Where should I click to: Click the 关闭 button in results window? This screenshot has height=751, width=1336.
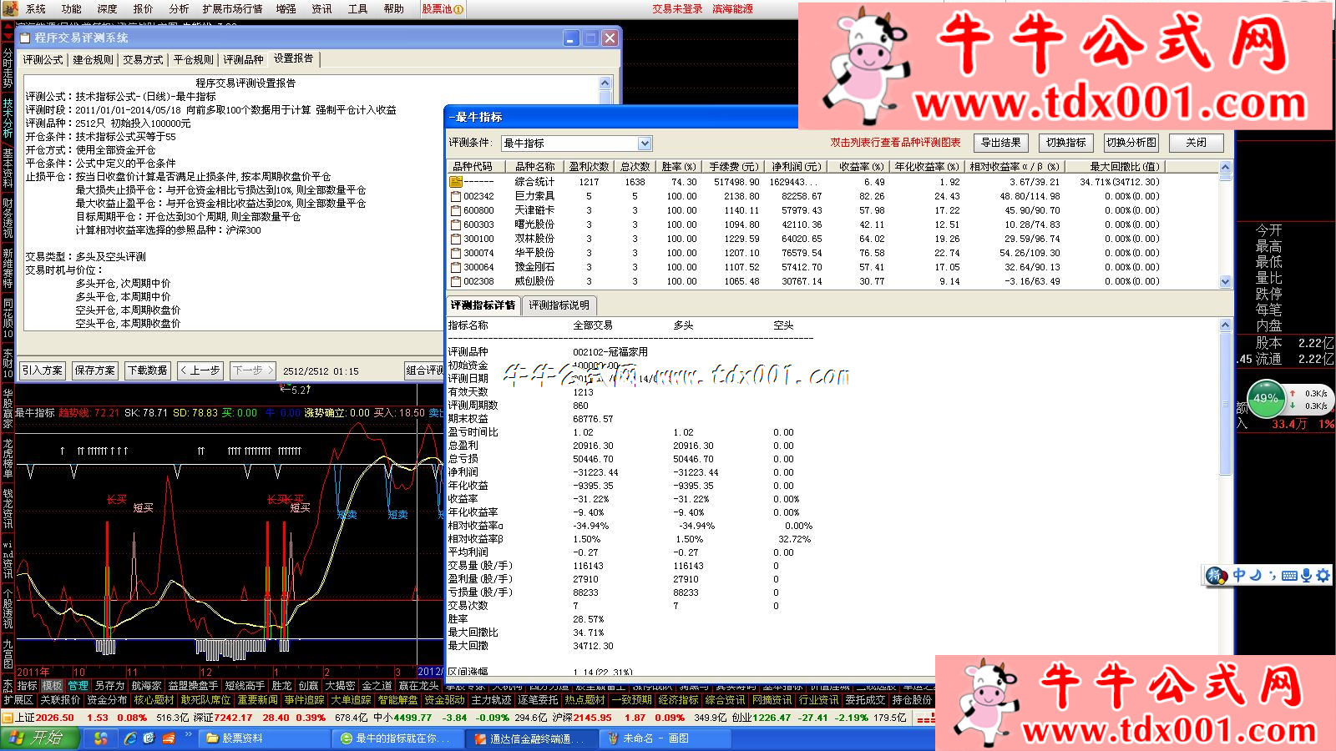point(1197,143)
